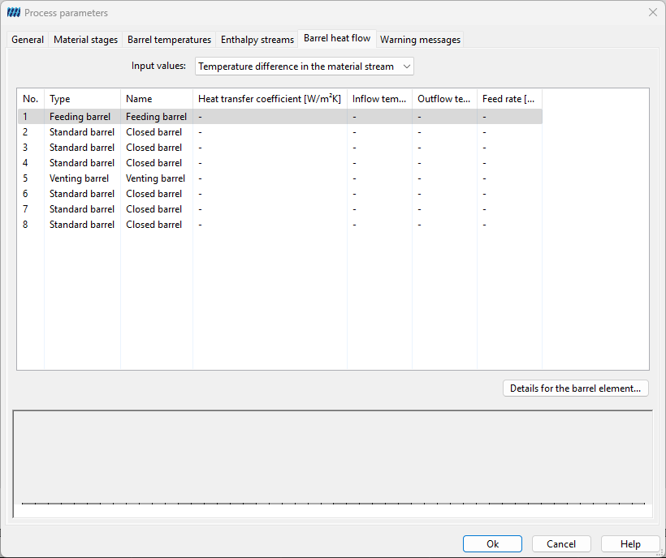Click the Inflow temperature column header

379,99
